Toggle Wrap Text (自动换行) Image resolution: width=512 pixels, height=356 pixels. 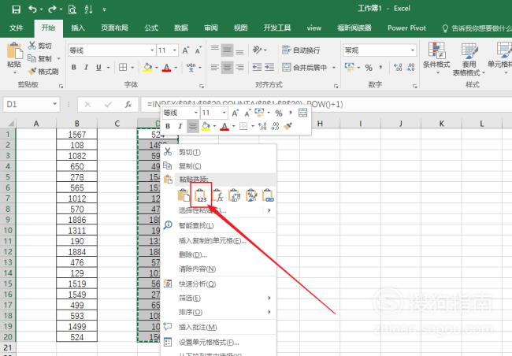pos(301,50)
